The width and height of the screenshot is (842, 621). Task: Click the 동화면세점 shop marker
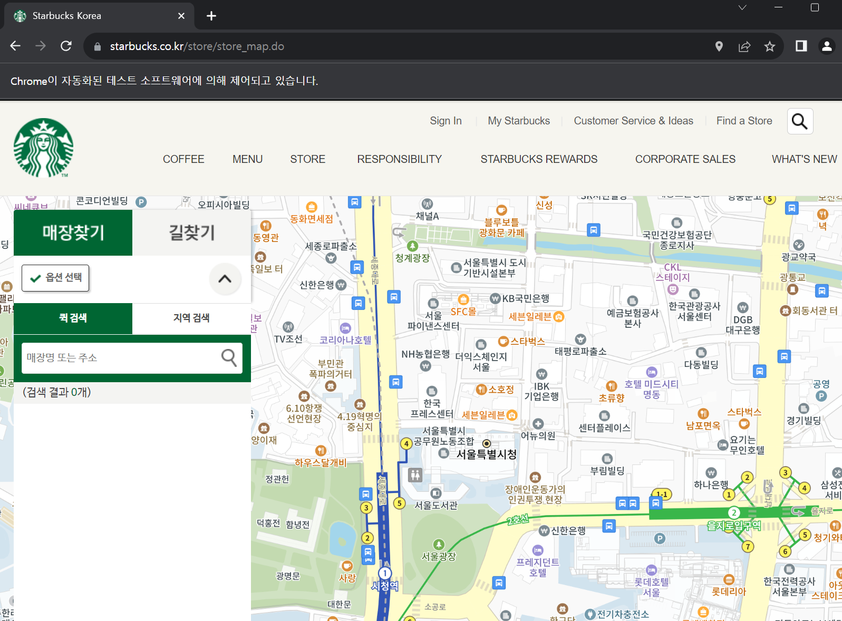(x=312, y=207)
